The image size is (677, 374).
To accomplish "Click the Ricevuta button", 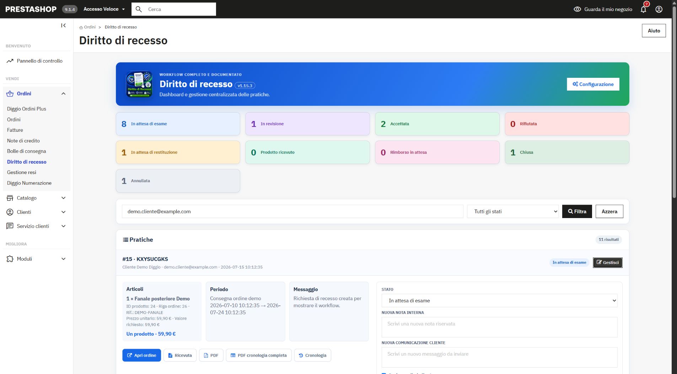I will coord(180,355).
